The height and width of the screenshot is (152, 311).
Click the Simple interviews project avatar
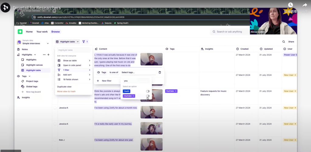click(19, 42)
